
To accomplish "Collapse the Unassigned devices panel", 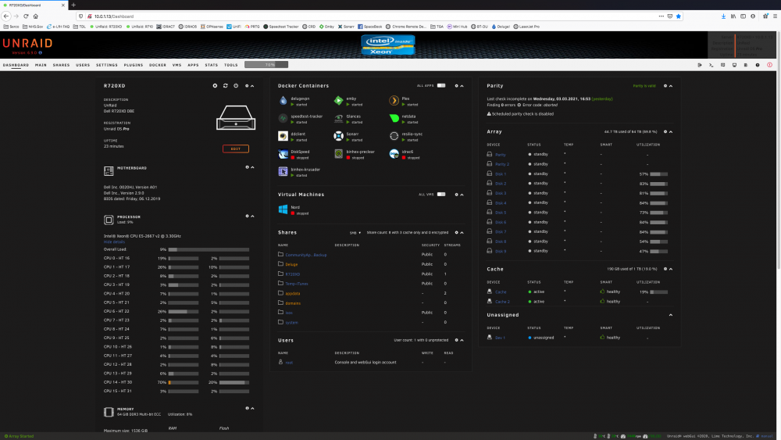I will tap(671, 315).
